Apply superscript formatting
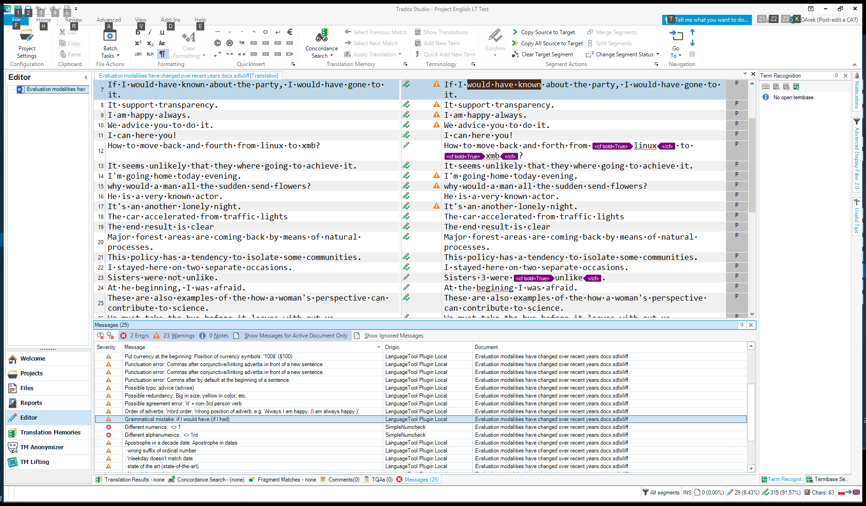 tap(138, 43)
